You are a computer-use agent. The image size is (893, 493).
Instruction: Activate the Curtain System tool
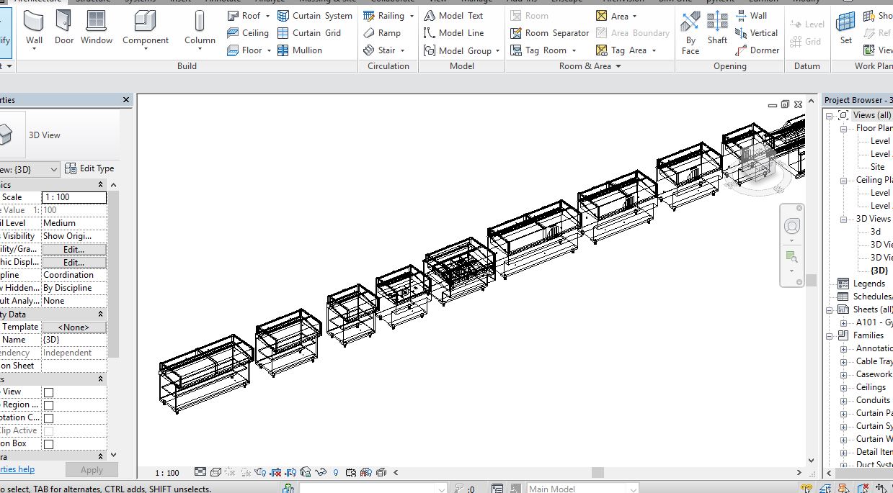coord(315,16)
